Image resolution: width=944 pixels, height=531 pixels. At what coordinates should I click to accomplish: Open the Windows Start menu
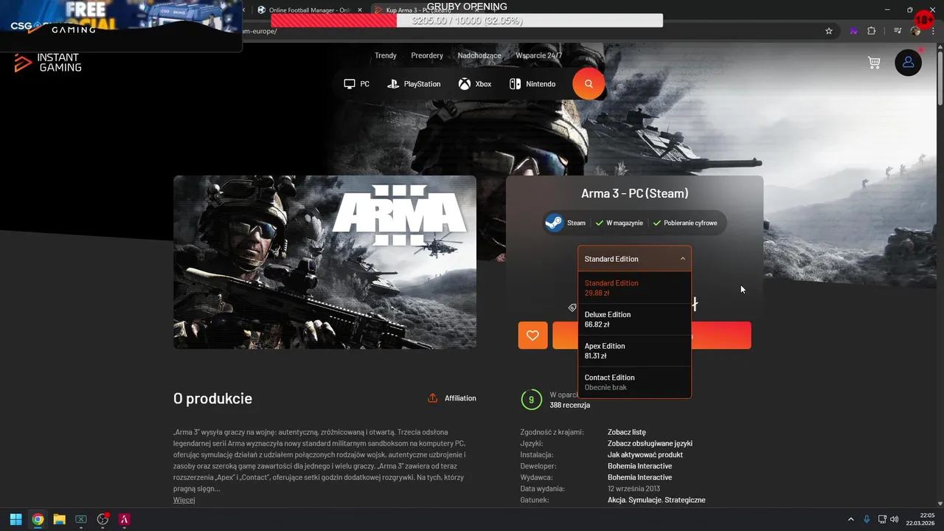pyautogui.click(x=15, y=519)
